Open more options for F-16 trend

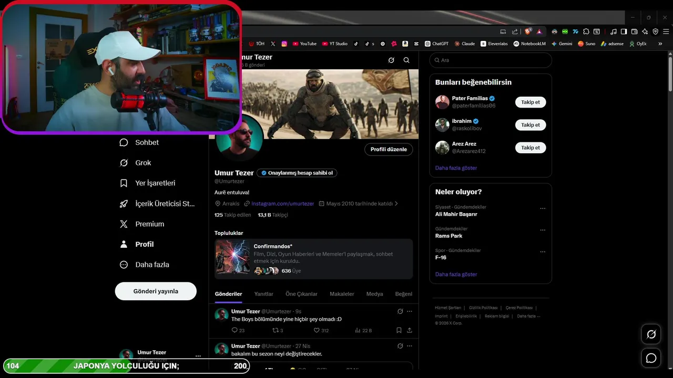click(x=543, y=251)
